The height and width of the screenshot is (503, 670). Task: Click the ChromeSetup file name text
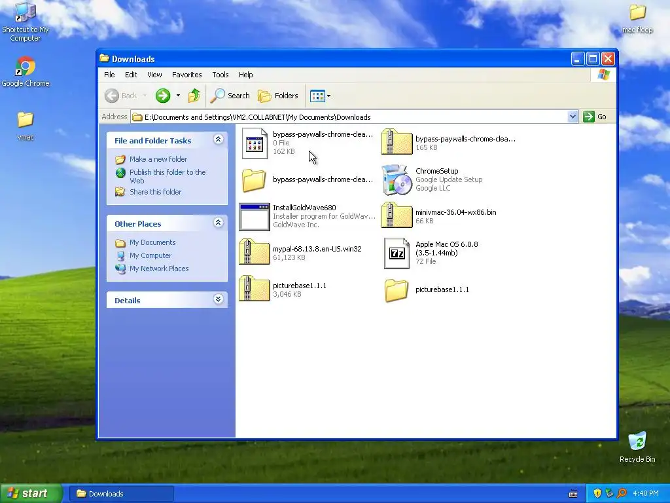pyautogui.click(x=436, y=171)
